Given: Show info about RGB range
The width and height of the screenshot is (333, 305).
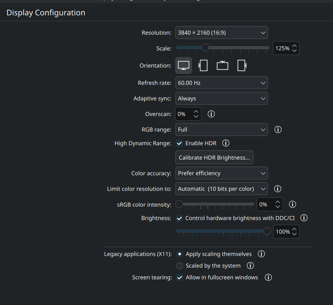Looking at the screenshot, I should (278, 129).
